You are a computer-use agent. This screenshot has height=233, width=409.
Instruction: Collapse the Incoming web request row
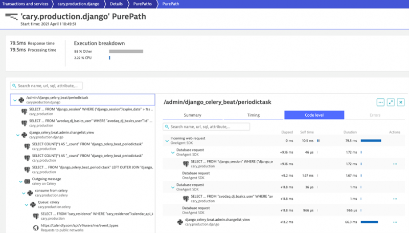click(x=166, y=140)
